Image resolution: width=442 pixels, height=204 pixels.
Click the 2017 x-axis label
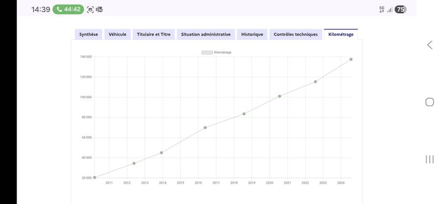pos(216,183)
